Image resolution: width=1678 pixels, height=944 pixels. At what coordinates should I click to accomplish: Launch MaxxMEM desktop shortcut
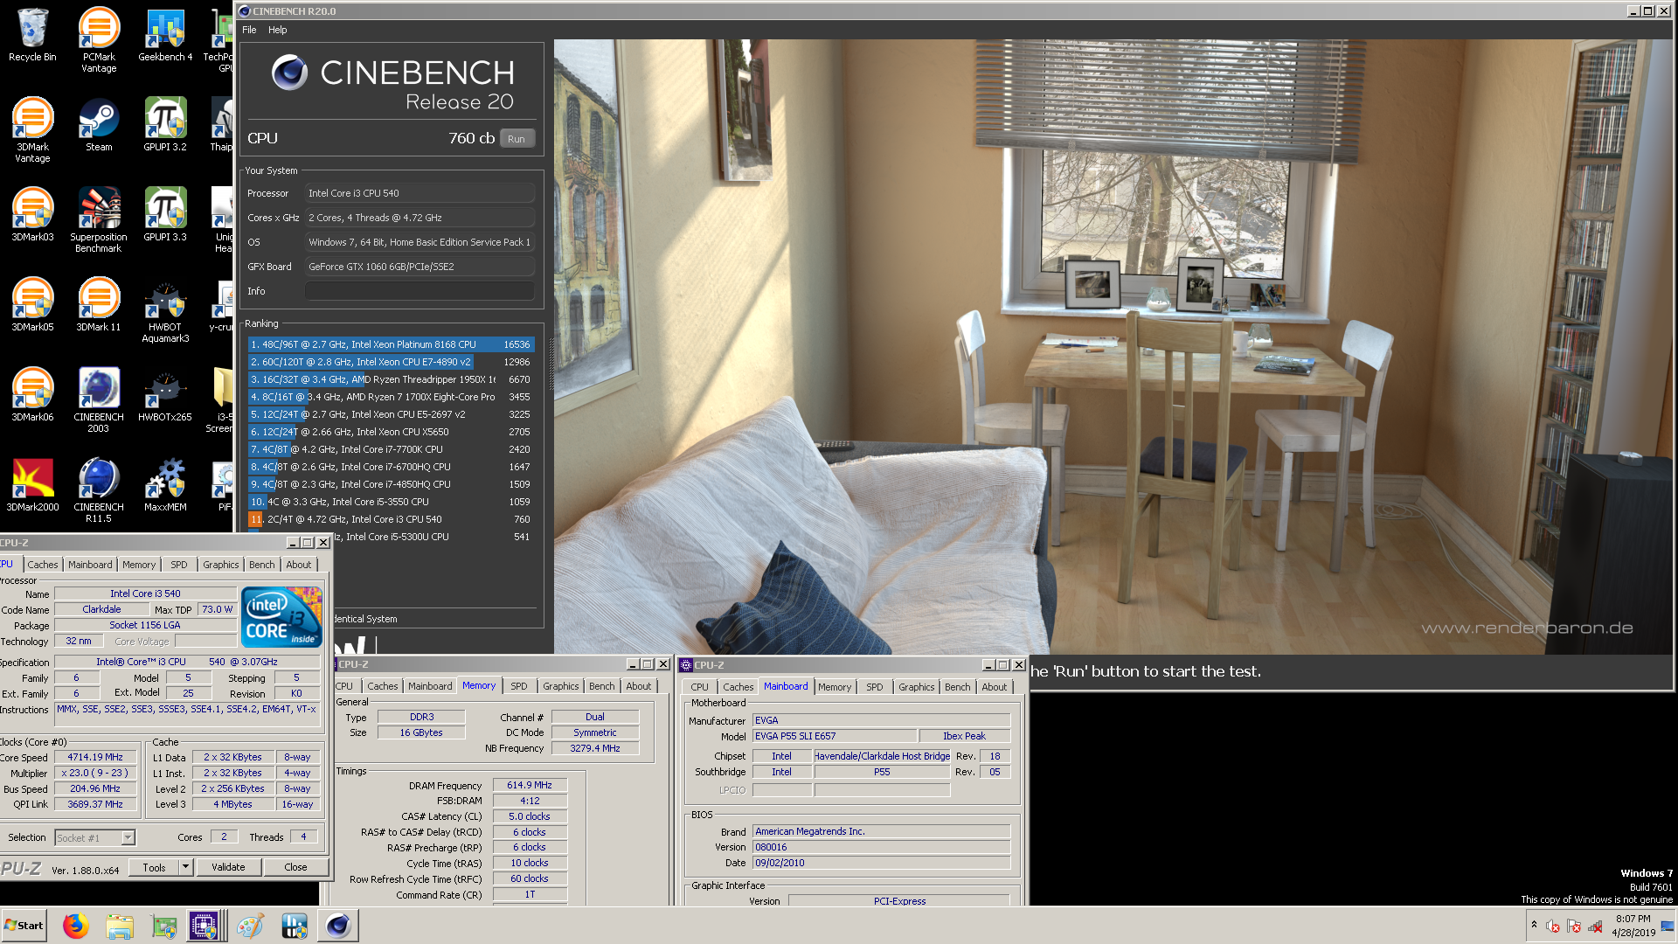coord(165,484)
